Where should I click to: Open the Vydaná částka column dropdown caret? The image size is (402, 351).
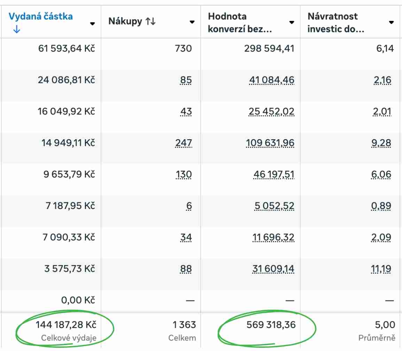tap(93, 24)
